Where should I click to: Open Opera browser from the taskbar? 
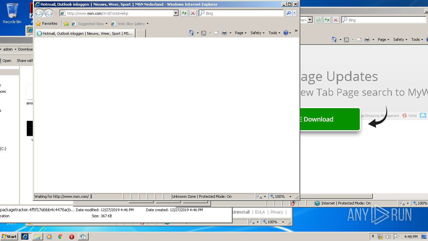click(x=72, y=236)
